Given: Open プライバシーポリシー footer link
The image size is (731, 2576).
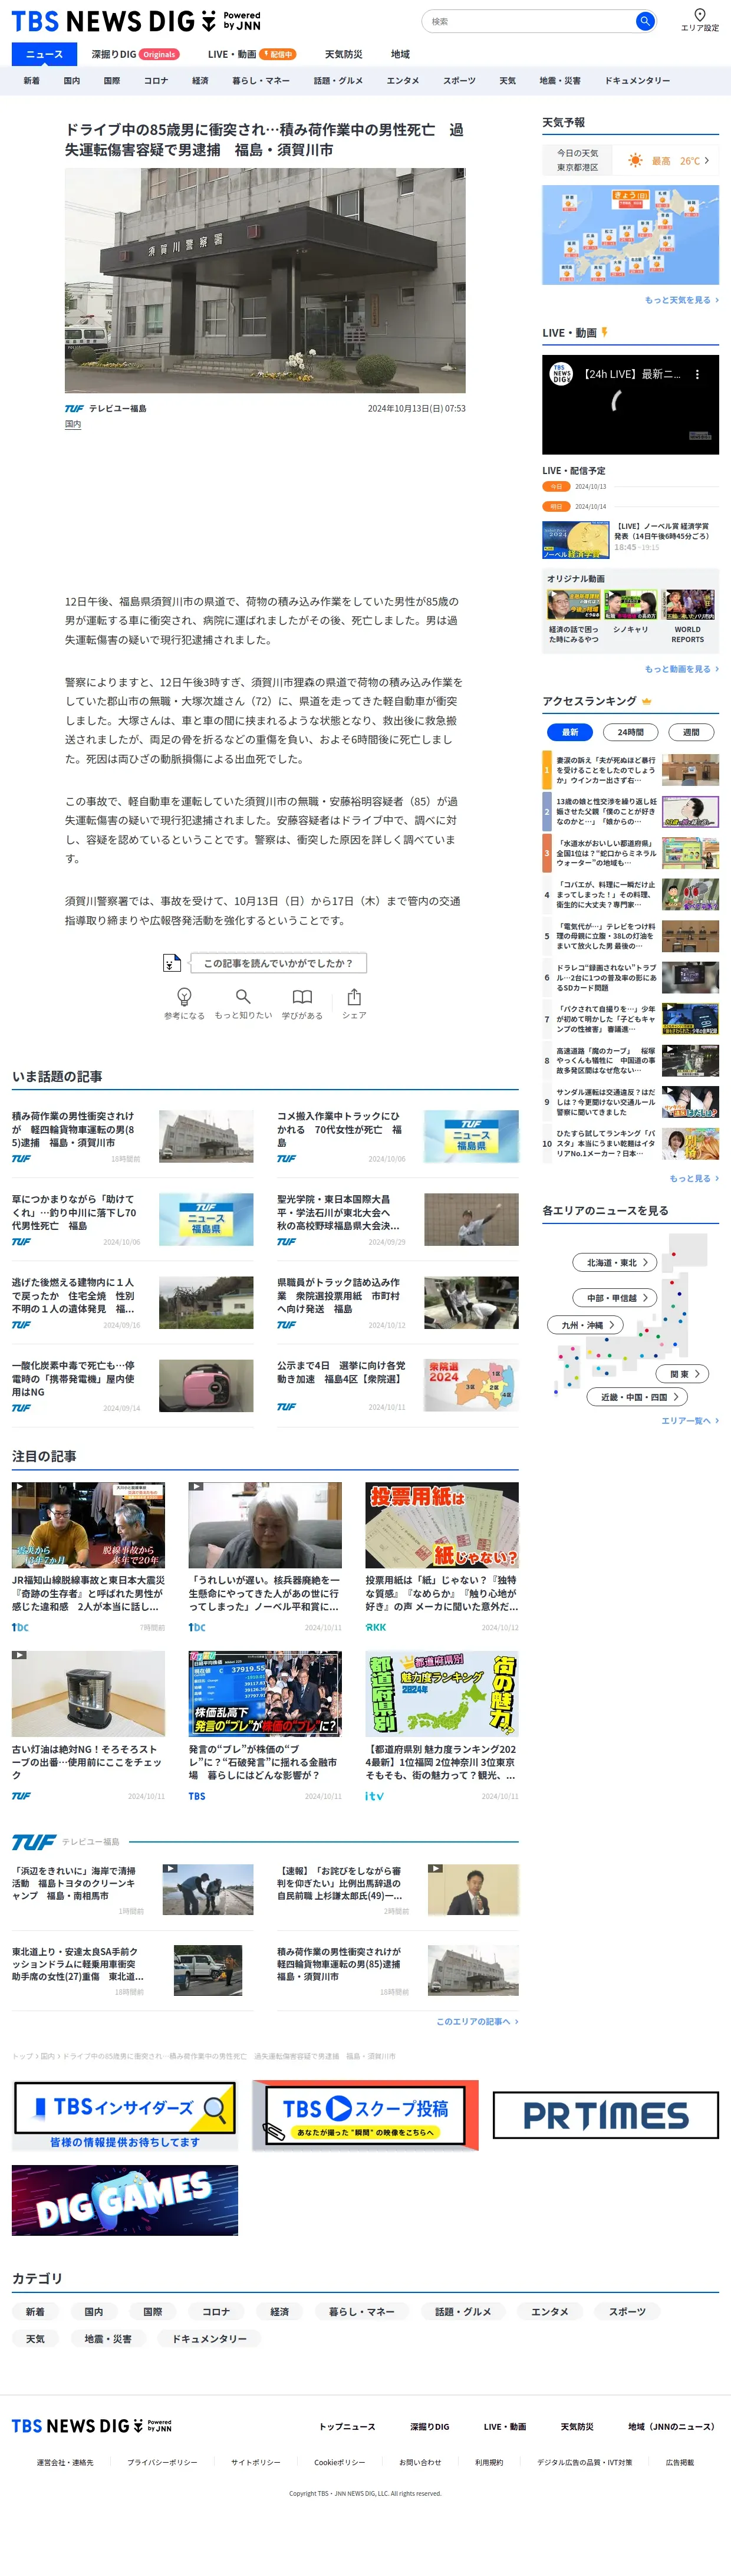Looking at the screenshot, I should tap(162, 2462).
